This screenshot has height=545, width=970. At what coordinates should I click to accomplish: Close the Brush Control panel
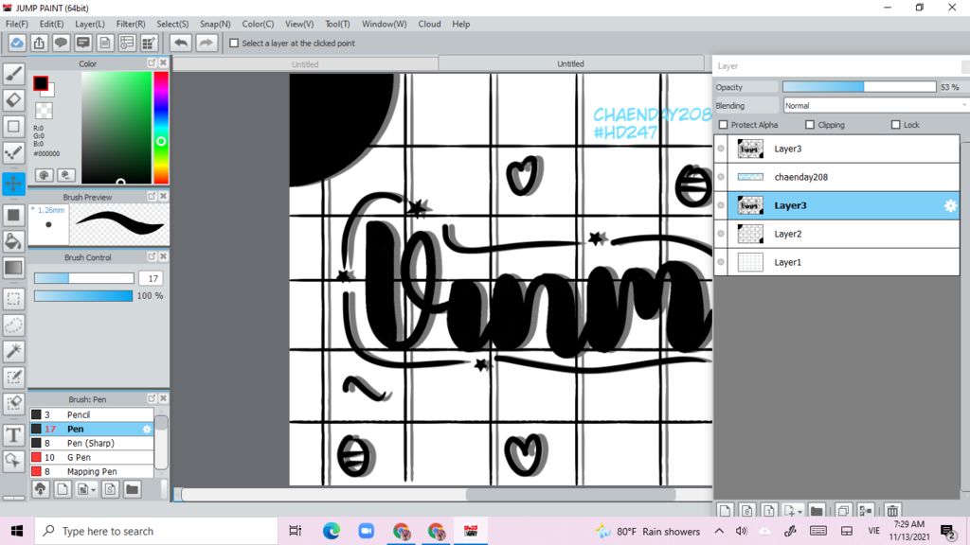[163, 256]
